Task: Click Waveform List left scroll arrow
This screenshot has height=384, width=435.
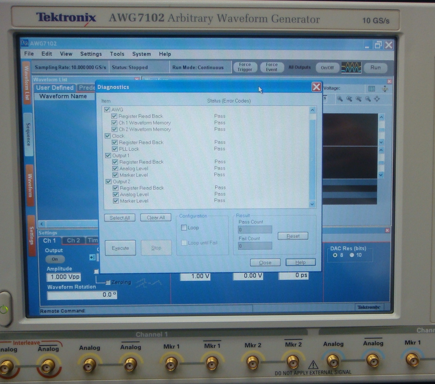Action: pyautogui.click(x=42, y=224)
